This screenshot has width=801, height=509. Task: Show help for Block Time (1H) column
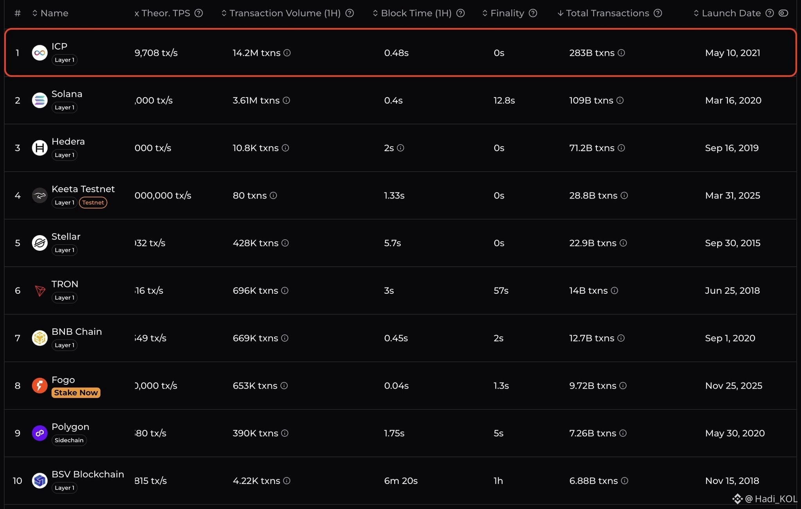tap(461, 13)
